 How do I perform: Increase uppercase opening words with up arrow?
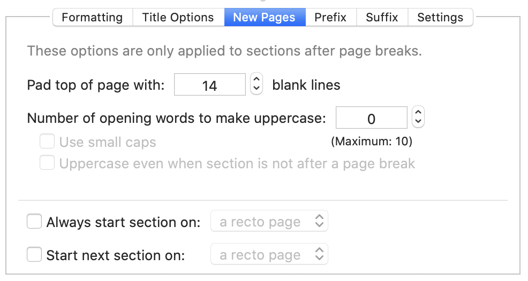418,112
